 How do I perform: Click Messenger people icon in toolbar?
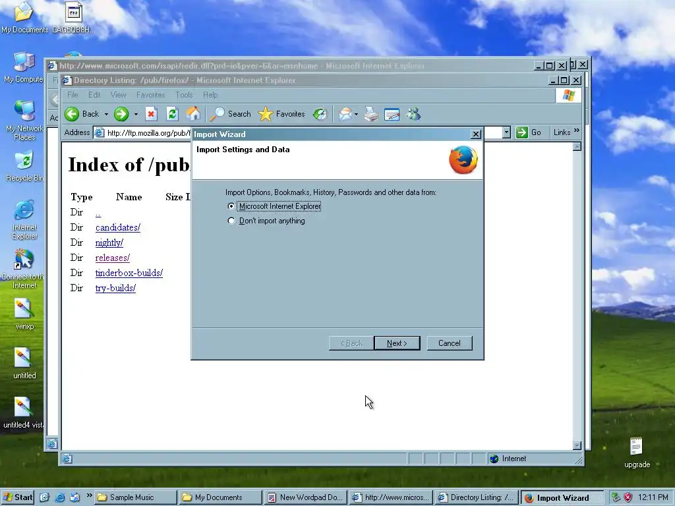point(413,114)
